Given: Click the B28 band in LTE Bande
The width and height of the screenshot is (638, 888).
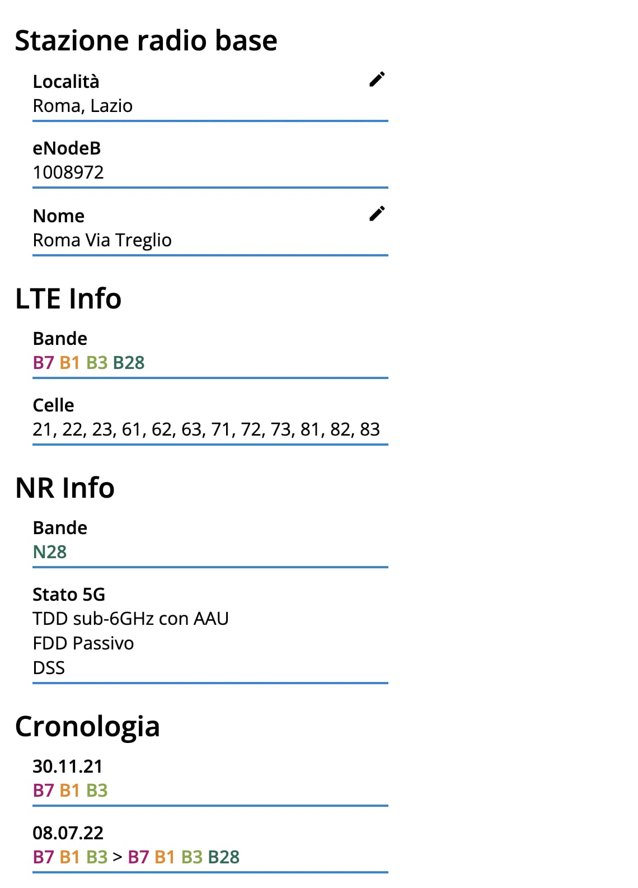Looking at the screenshot, I should click(129, 363).
